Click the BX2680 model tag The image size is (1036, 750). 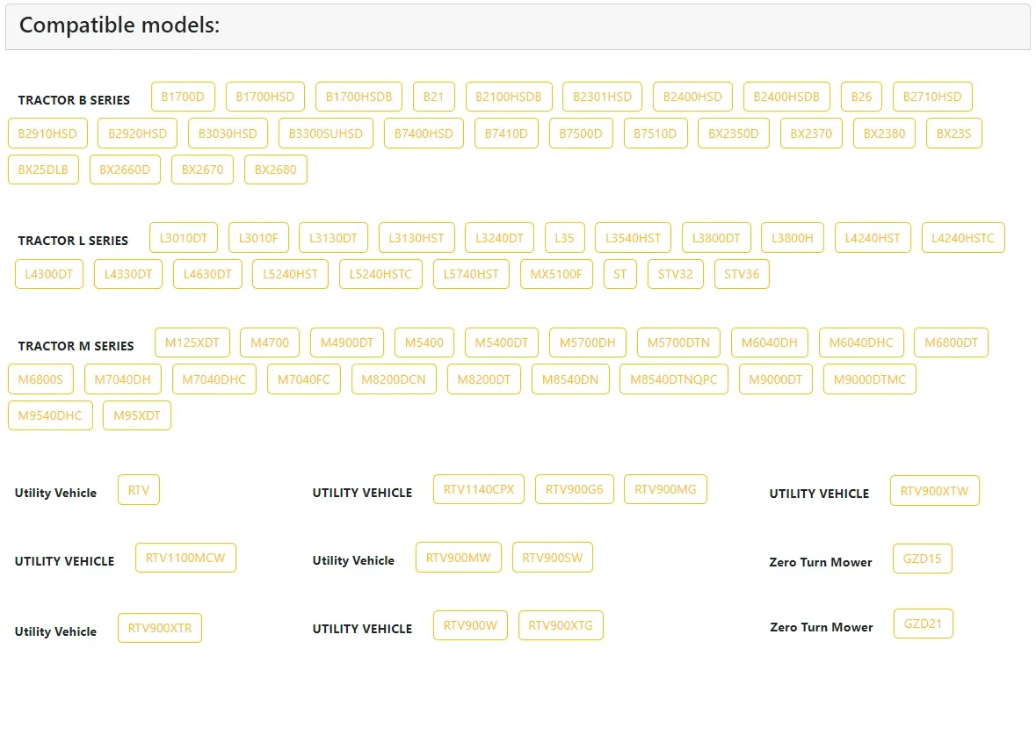[x=276, y=169]
